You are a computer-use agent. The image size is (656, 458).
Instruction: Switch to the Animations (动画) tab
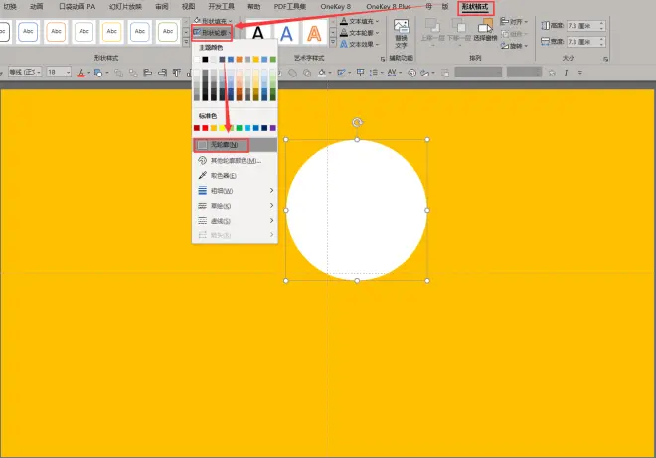click(37, 6)
